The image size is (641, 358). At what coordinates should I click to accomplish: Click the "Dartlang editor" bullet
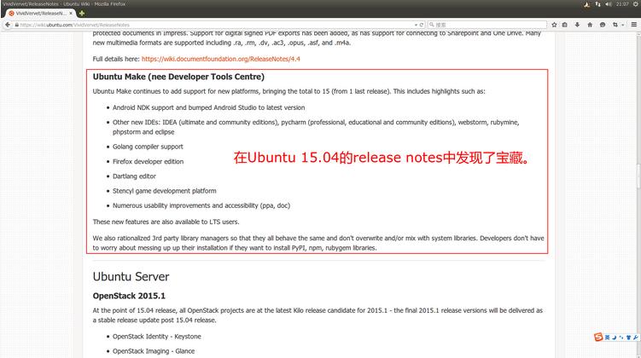(x=134, y=176)
